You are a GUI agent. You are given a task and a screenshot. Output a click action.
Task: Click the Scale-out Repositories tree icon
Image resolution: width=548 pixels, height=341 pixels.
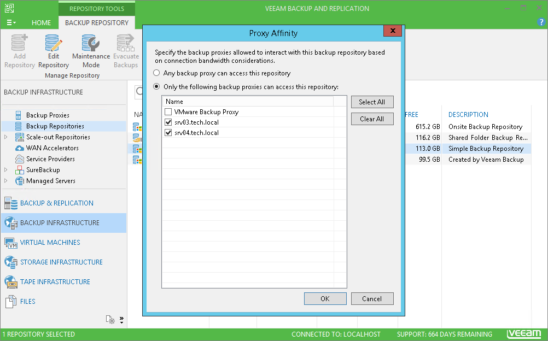click(x=20, y=137)
